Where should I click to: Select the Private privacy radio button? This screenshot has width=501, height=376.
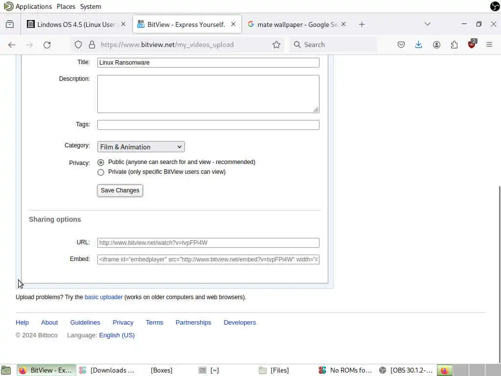tap(101, 172)
